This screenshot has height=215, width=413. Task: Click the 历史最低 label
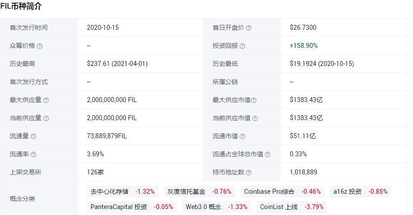pos(225,64)
